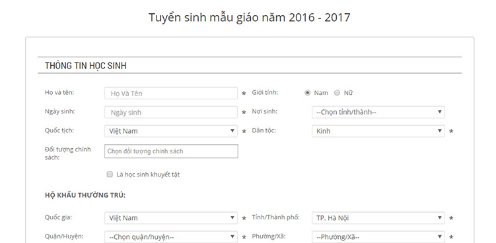Open the Quốc gia dropdown

pos(171,218)
